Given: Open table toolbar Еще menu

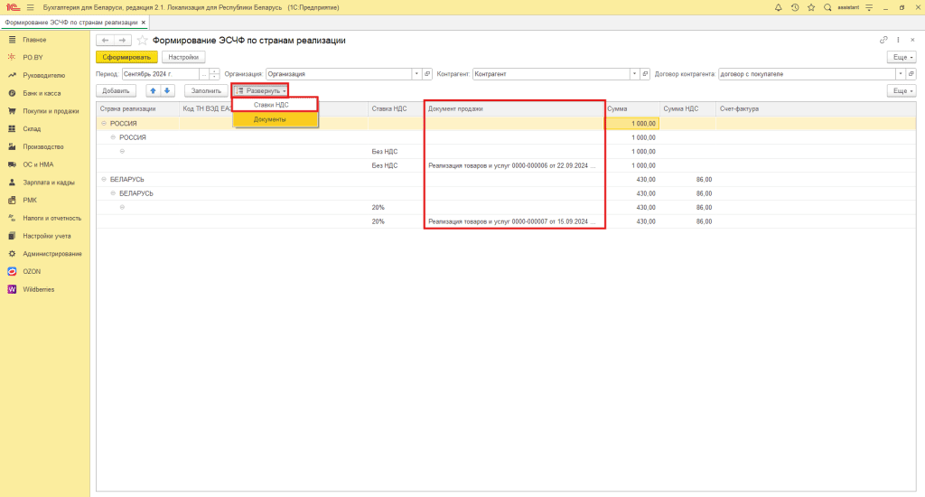Looking at the screenshot, I should point(902,91).
